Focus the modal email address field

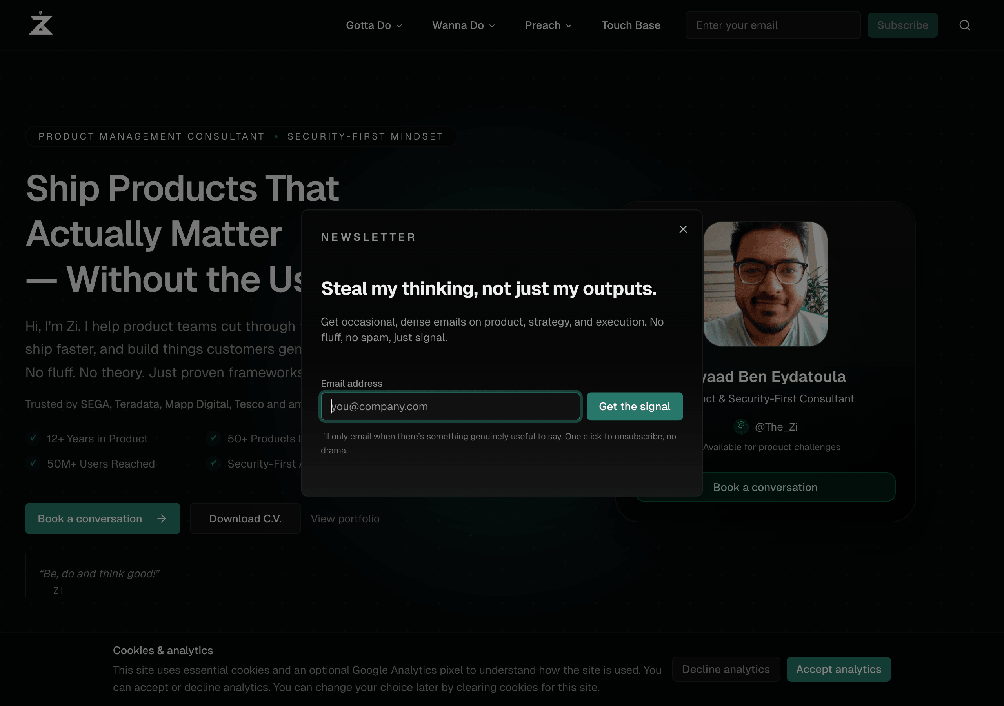tap(450, 406)
